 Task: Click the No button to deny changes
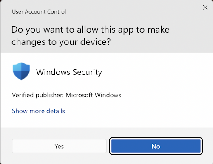pyautogui.click(x=156, y=146)
